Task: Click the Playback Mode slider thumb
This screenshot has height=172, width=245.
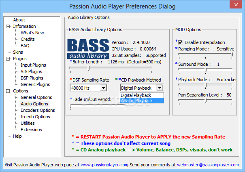Action: 206,85
